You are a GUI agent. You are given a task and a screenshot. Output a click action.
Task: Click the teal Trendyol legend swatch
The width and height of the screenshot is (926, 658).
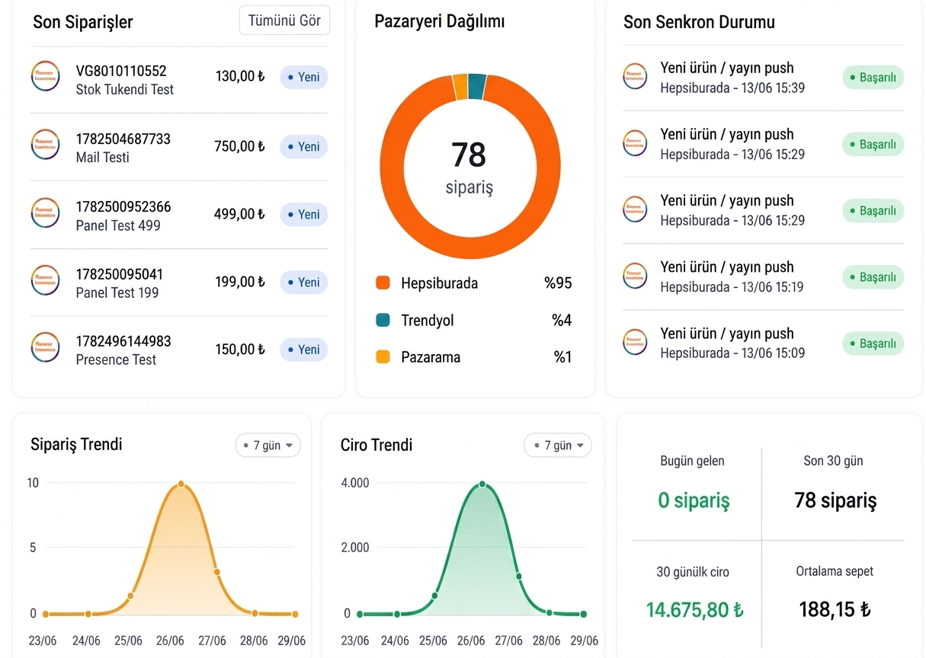tap(383, 321)
